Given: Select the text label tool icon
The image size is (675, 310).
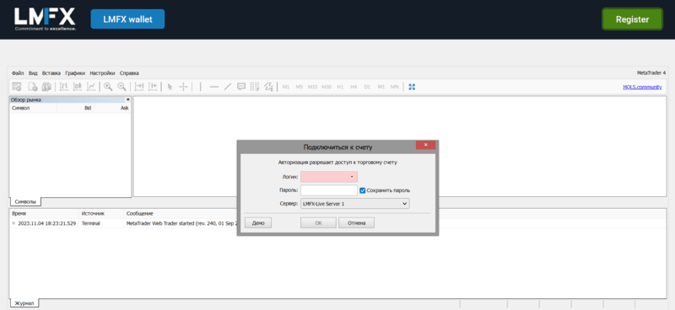Looking at the screenshot, I should [x=241, y=87].
